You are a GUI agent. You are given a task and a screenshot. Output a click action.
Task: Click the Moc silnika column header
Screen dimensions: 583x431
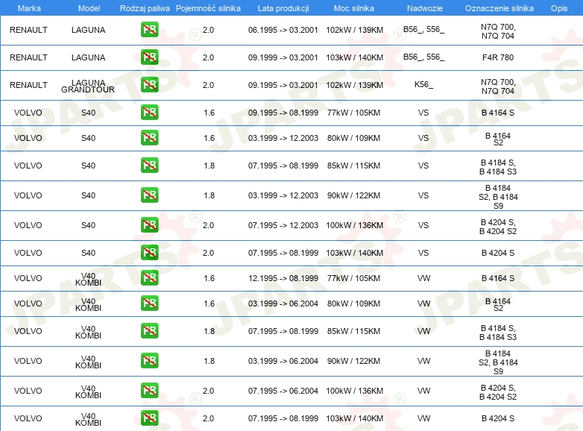coord(354,8)
